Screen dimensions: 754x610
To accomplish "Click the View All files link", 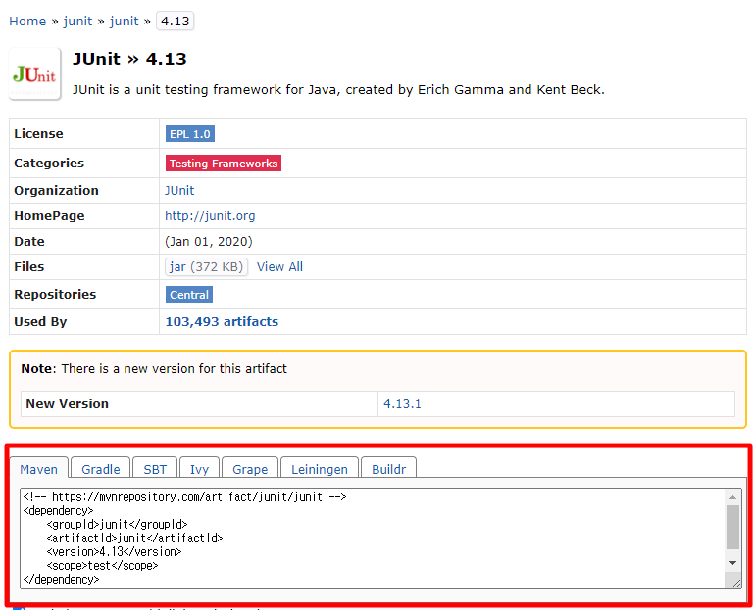I will pos(279,267).
